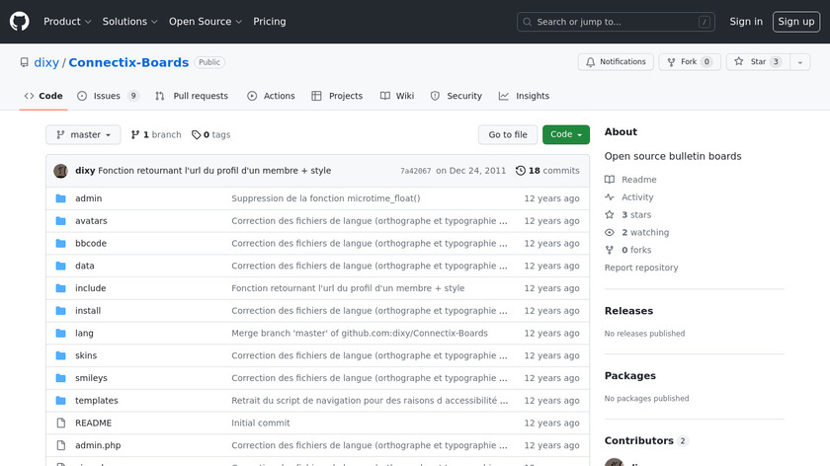Click the README file icon
The width and height of the screenshot is (830, 466).
[x=60, y=424]
